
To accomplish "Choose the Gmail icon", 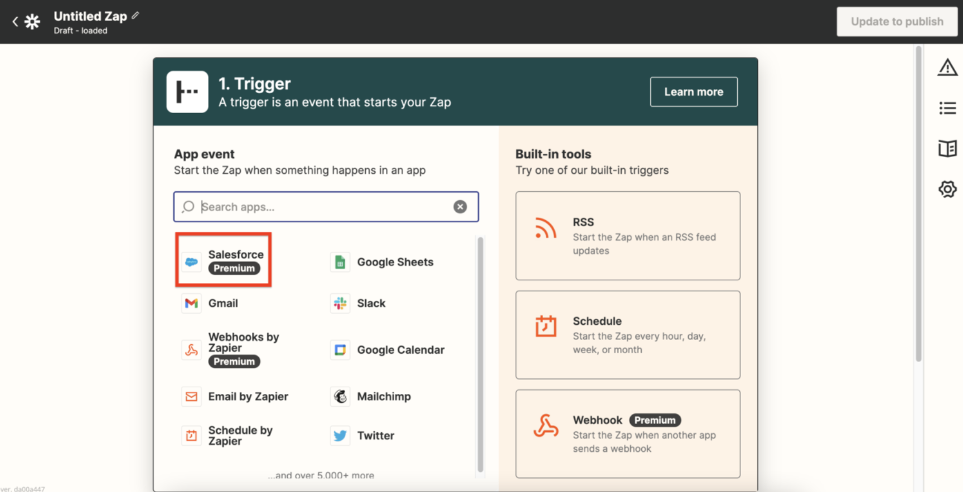I will pos(191,303).
